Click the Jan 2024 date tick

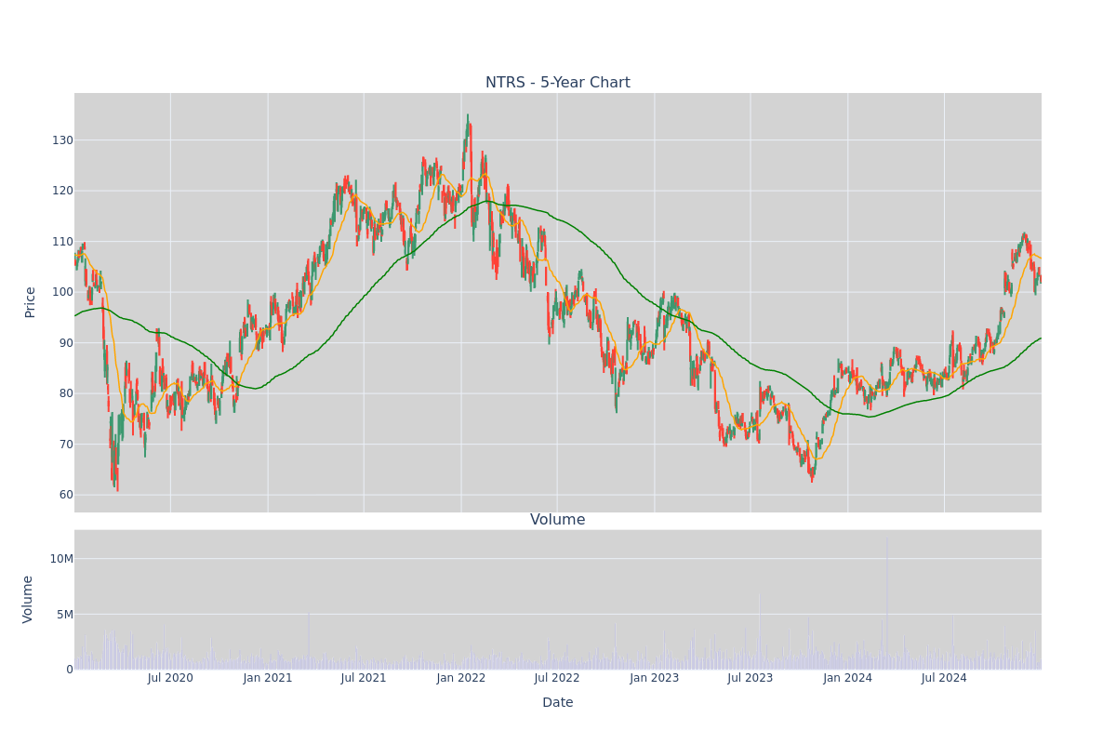pos(848,678)
